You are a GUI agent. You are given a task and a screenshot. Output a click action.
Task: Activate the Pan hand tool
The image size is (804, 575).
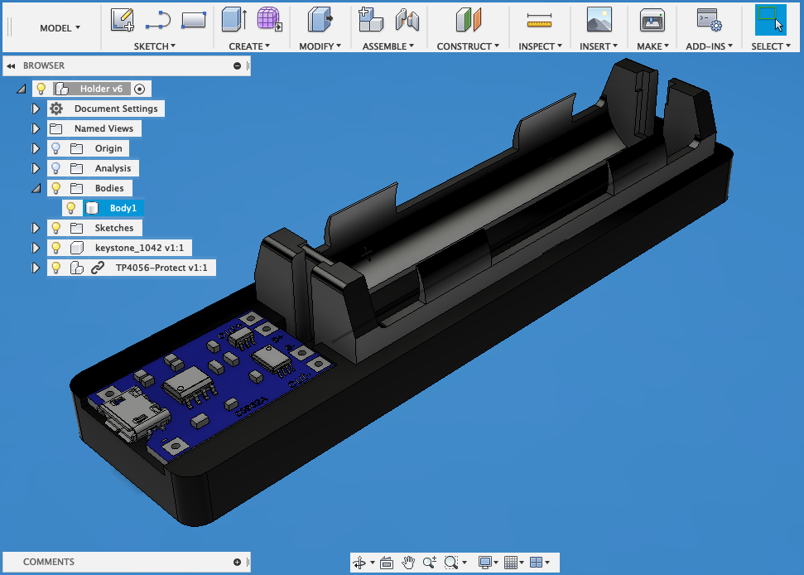coord(408,563)
